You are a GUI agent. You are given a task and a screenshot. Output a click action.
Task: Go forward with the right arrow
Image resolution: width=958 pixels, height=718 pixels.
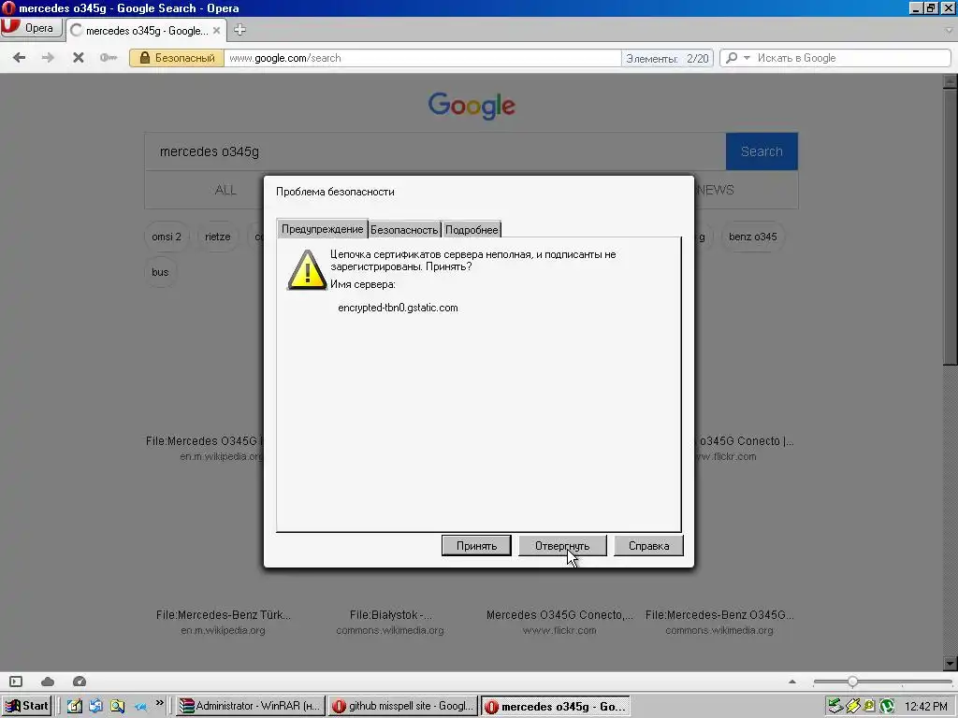(48, 58)
